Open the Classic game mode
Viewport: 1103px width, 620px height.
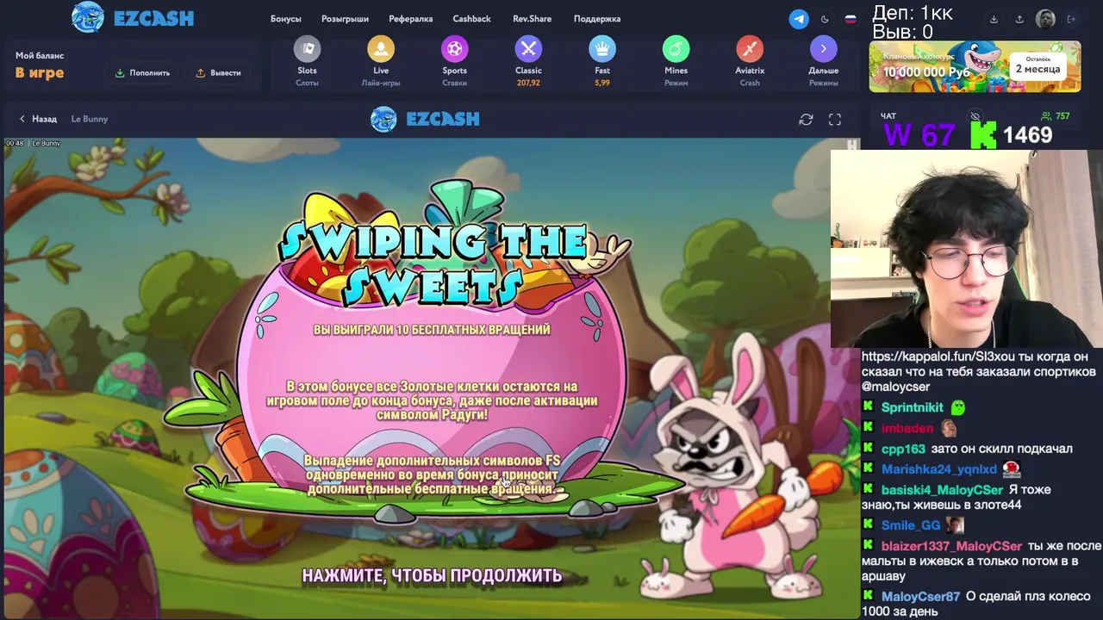tap(528, 62)
